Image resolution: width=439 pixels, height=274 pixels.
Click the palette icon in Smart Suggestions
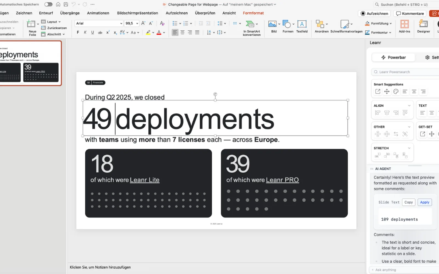tap(396, 92)
